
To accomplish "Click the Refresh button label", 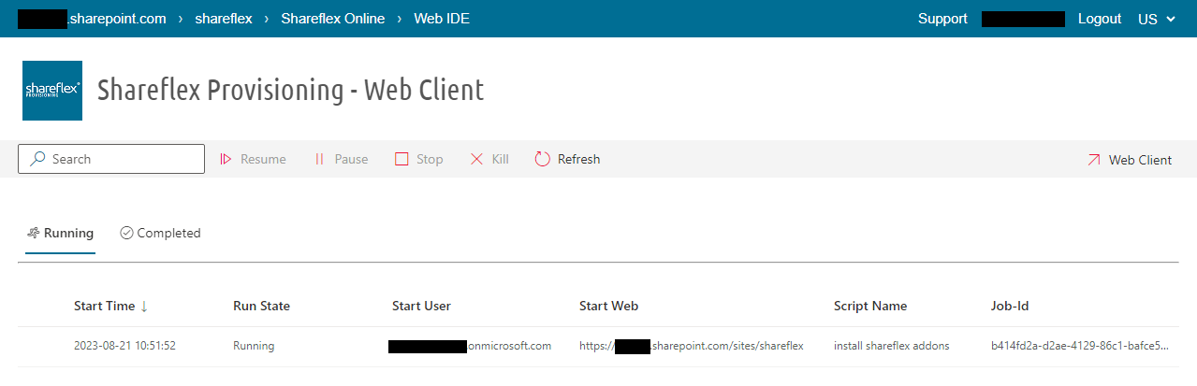I will [x=578, y=159].
